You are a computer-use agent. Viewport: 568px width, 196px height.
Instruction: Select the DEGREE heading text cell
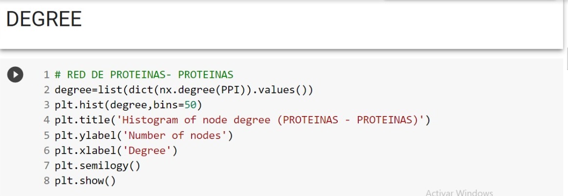click(x=44, y=19)
